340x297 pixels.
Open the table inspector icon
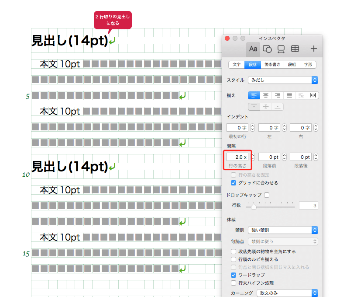click(295, 49)
